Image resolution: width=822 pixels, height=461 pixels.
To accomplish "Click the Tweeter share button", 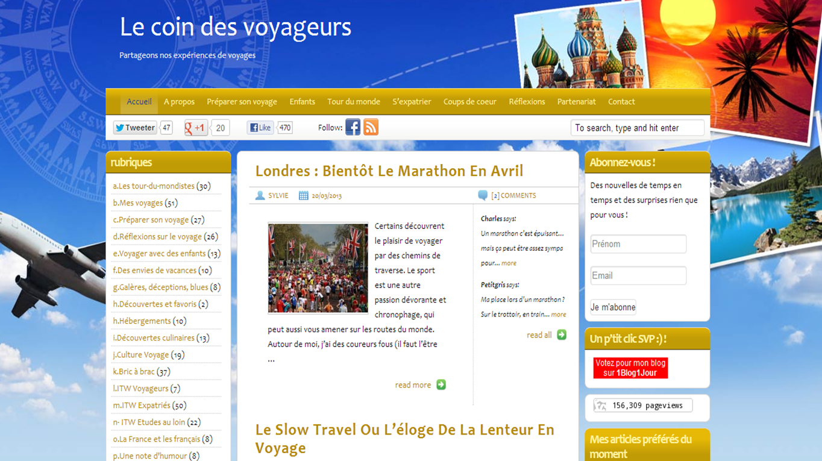I will pos(135,128).
